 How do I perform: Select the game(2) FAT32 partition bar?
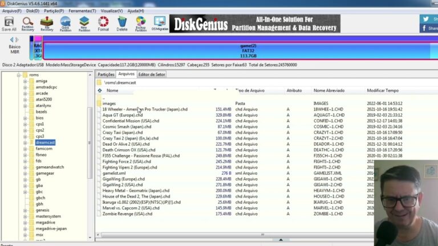[x=240, y=51]
